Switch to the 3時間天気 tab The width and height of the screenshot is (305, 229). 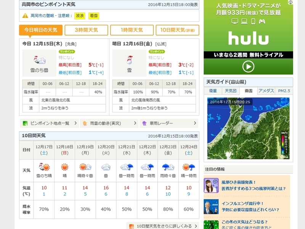(x=86, y=30)
